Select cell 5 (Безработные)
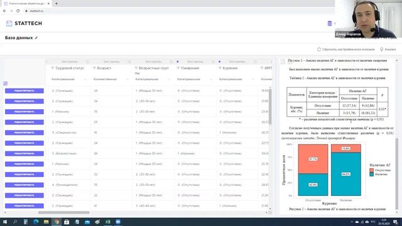Image resolution: width=402 pixels, height=226 pixels. tap(70, 153)
